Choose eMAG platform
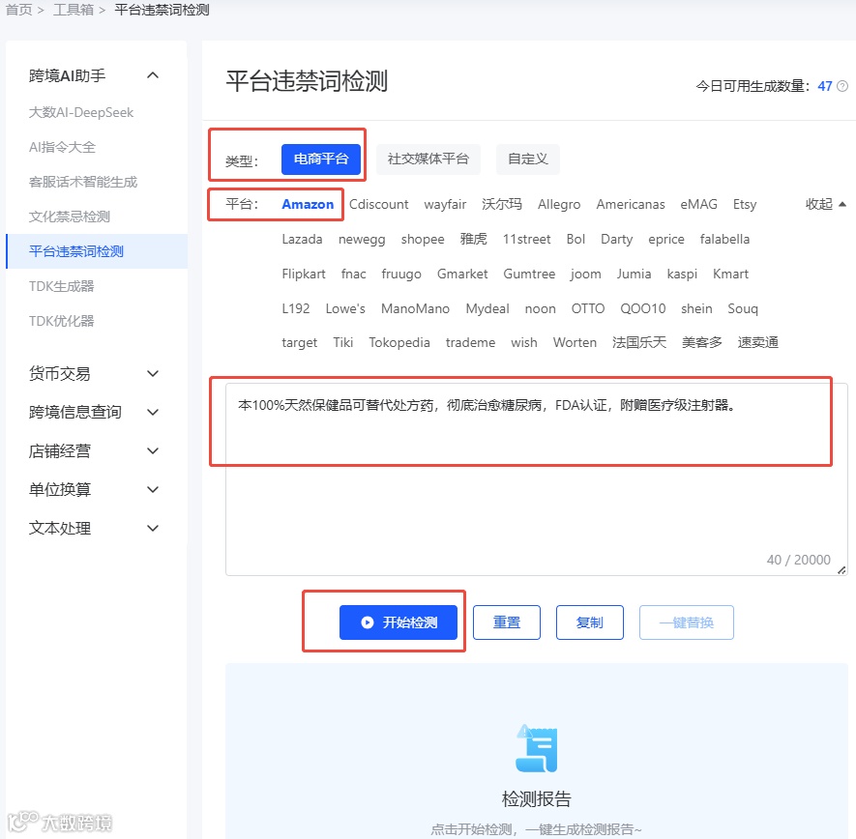This screenshot has width=856, height=839. click(x=698, y=205)
